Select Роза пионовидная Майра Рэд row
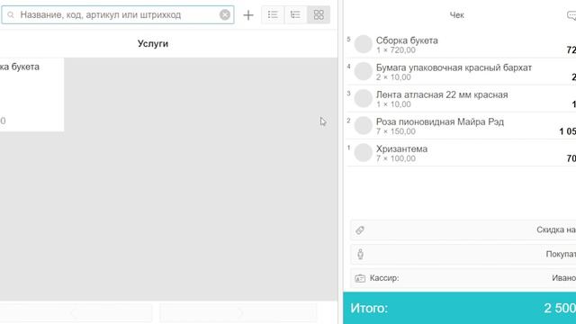Image resolution: width=576 pixels, height=324 pixels. point(461,126)
